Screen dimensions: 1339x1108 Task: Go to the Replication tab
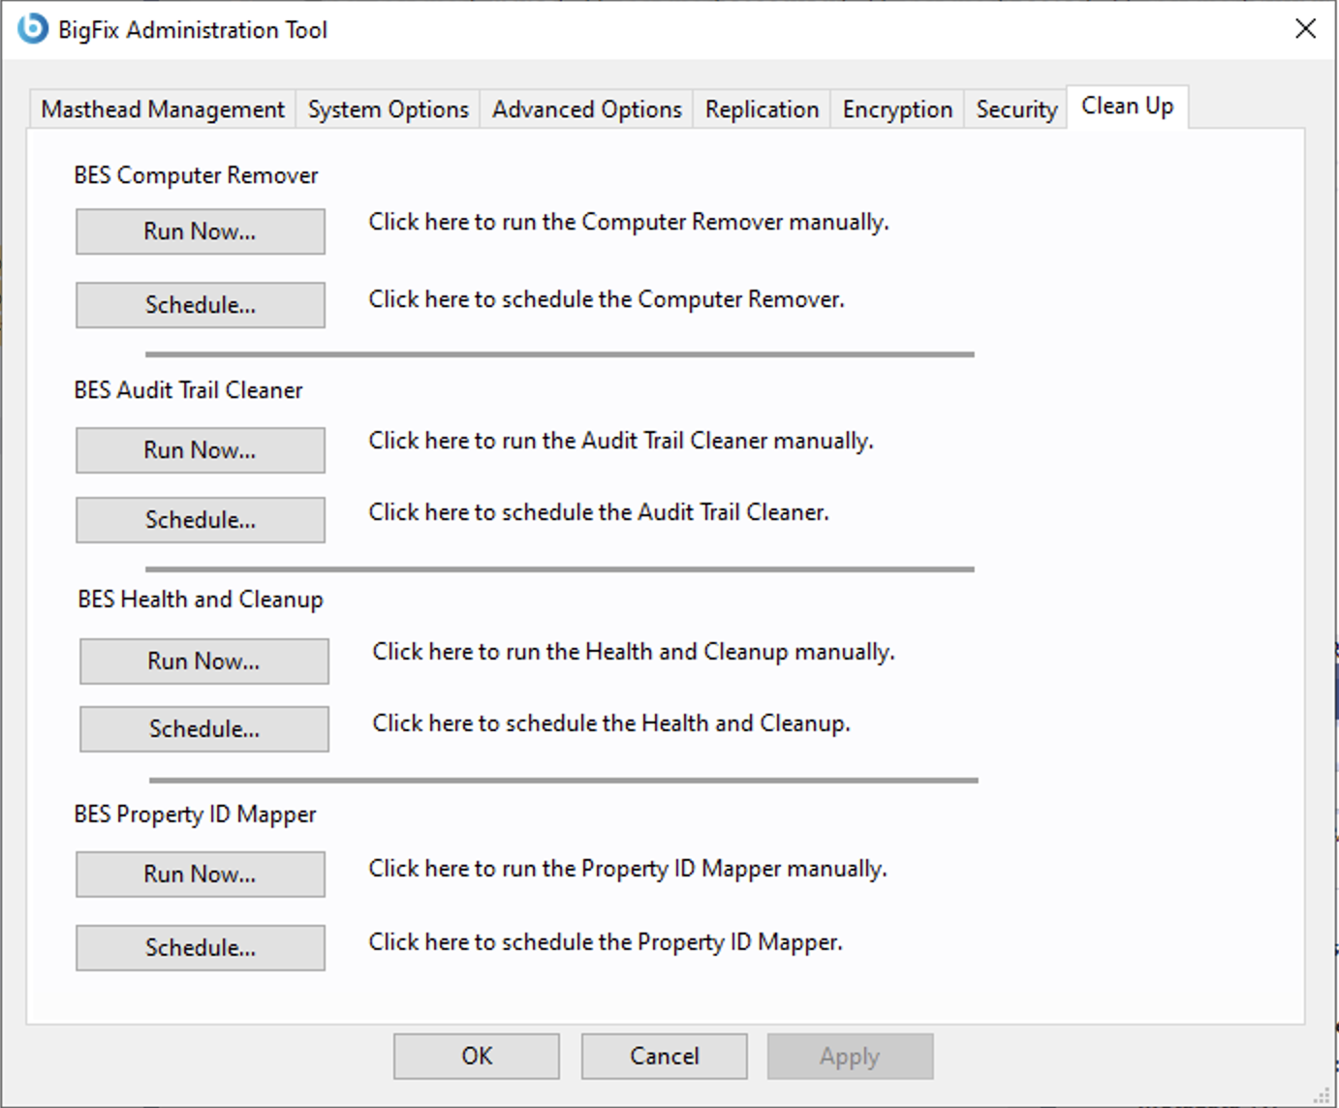762,109
